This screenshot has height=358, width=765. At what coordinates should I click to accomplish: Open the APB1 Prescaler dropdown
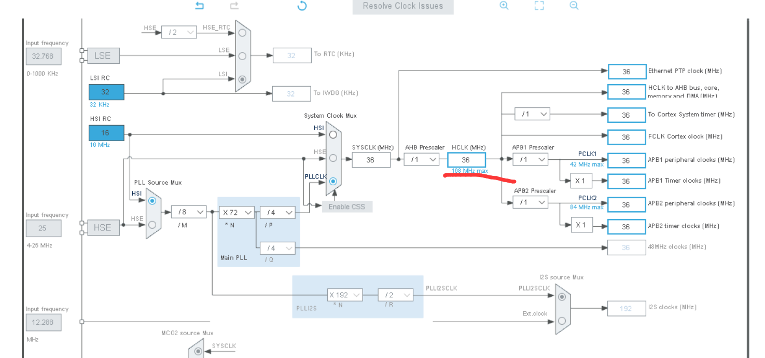[530, 159]
